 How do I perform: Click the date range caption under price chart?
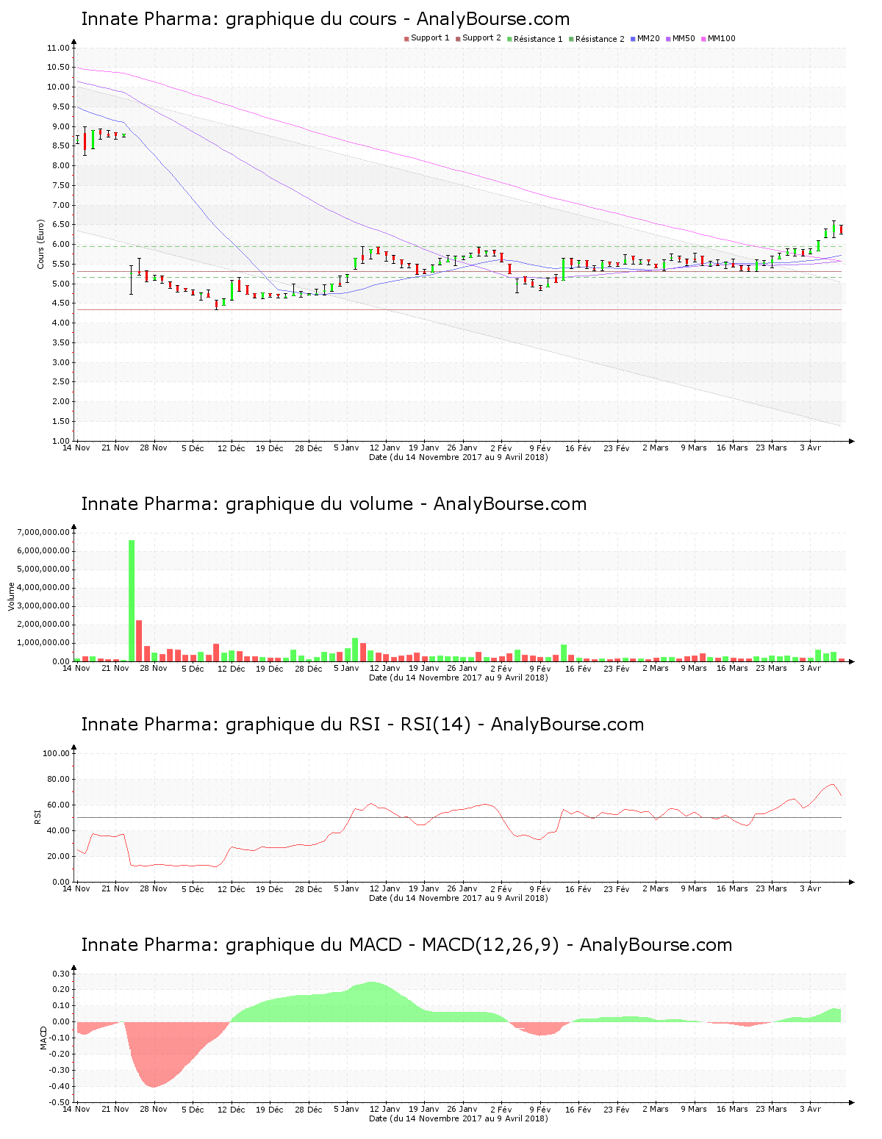pyautogui.click(x=459, y=457)
